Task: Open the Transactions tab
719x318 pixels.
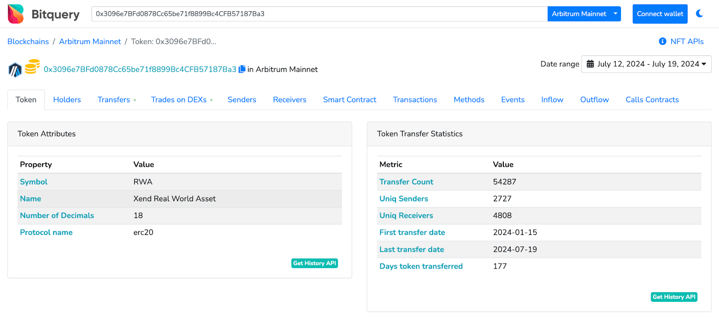Action: click(x=415, y=100)
